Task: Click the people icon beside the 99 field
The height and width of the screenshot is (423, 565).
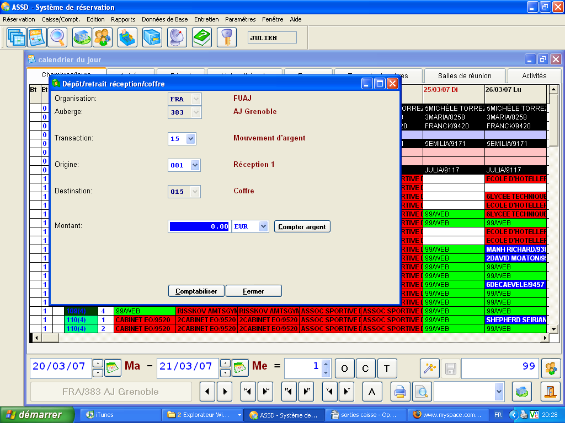Action: [551, 368]
